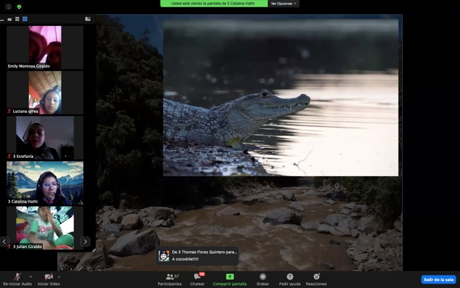Click the shared-screen notification banner
The width and height of the screenshot is (460, 288).
coord(214,3)
